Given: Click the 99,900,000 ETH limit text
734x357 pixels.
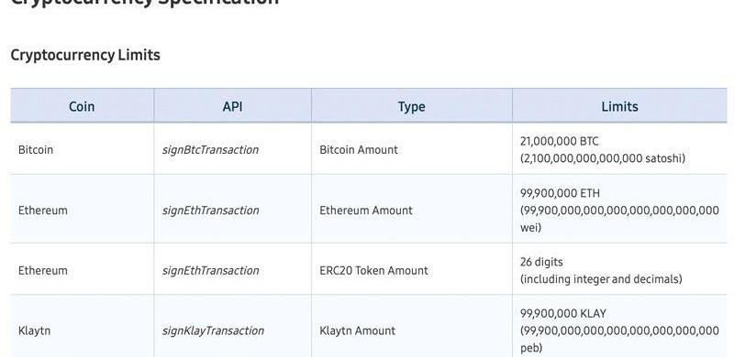Looking at the screenshot, I should click(x=560, y=193).
